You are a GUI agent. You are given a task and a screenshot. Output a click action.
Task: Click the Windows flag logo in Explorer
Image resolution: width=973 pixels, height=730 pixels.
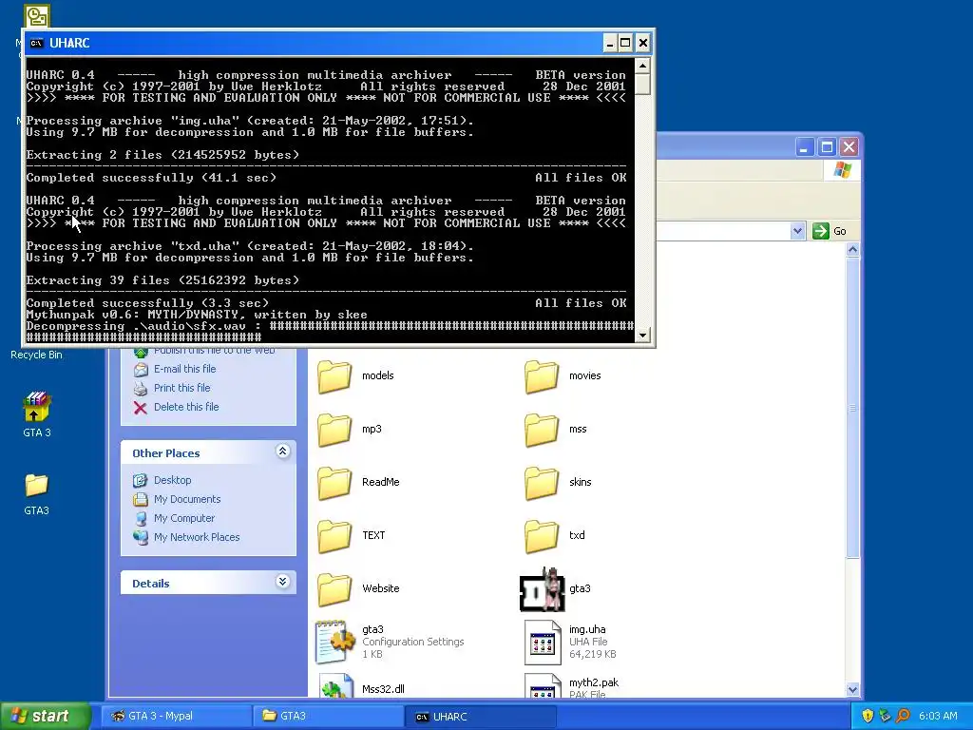coord(842,170)
